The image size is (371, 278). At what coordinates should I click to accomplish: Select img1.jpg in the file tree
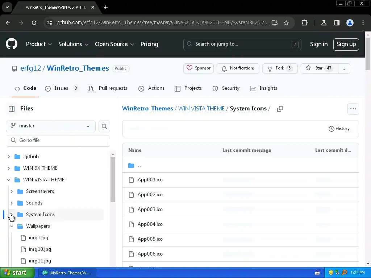pos(38,237)
